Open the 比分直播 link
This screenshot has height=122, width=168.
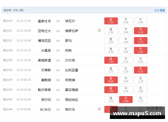(160, 10)
